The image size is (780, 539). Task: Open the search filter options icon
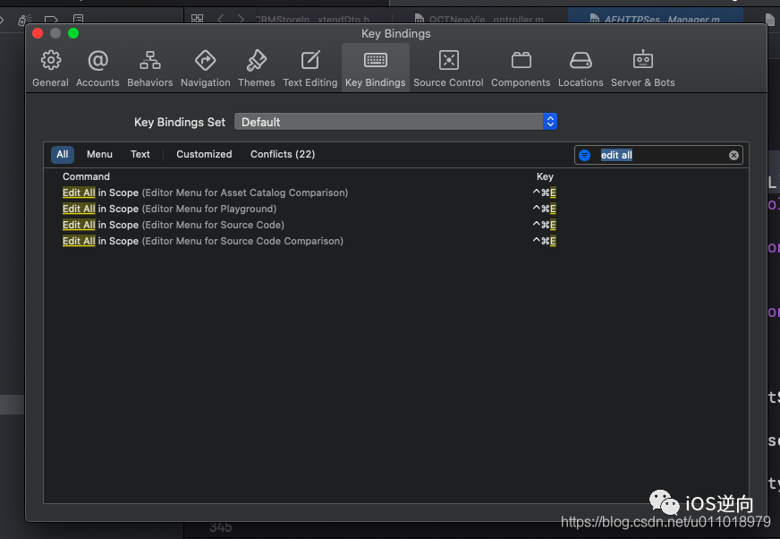(584, 156)
